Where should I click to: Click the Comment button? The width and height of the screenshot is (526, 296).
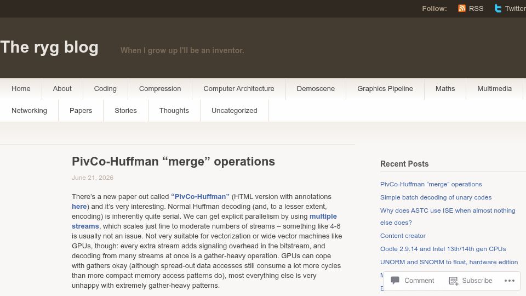(412, 281)
